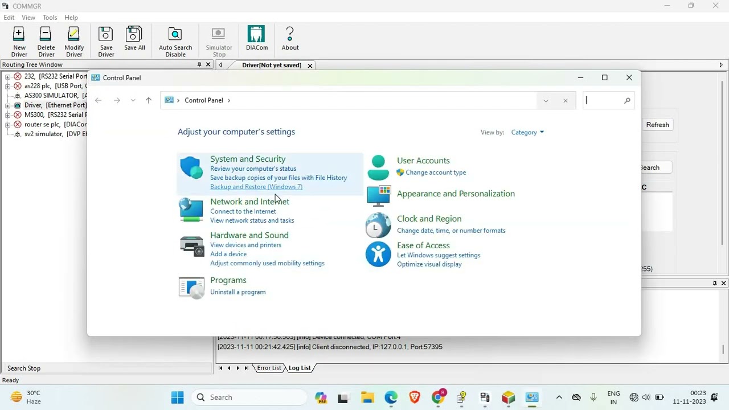
Task: Open Microsoft Edge from the taskbar
Action: click(x=391, y=397)
